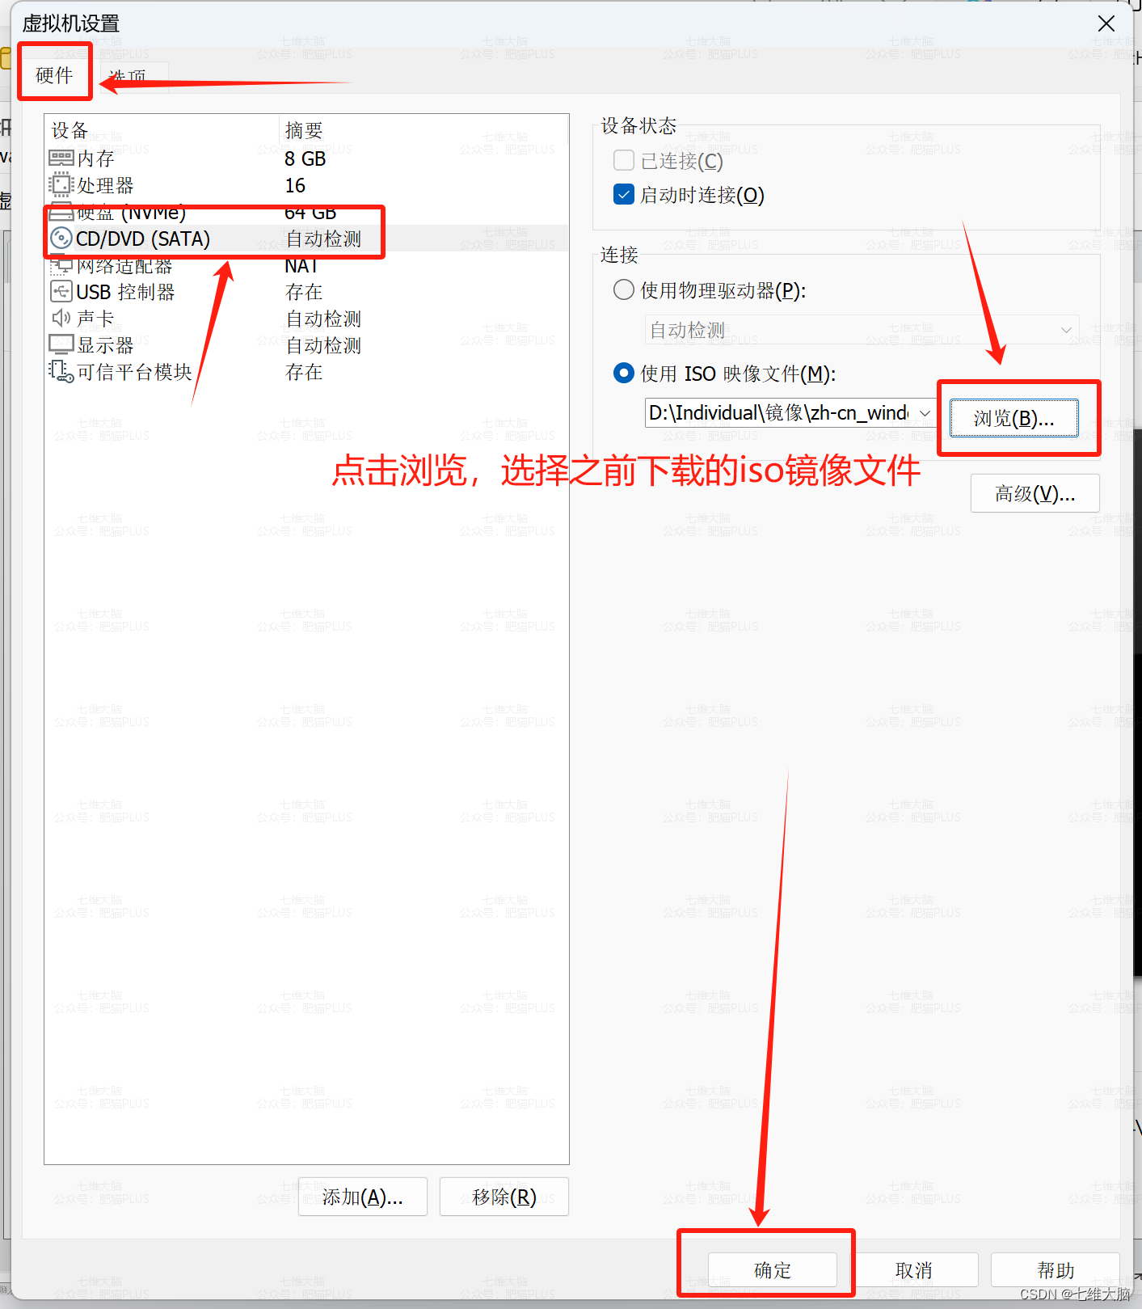Click the network adapter (网络适配器) icon
The image size is (1142, 1309).
click(61, 265)
